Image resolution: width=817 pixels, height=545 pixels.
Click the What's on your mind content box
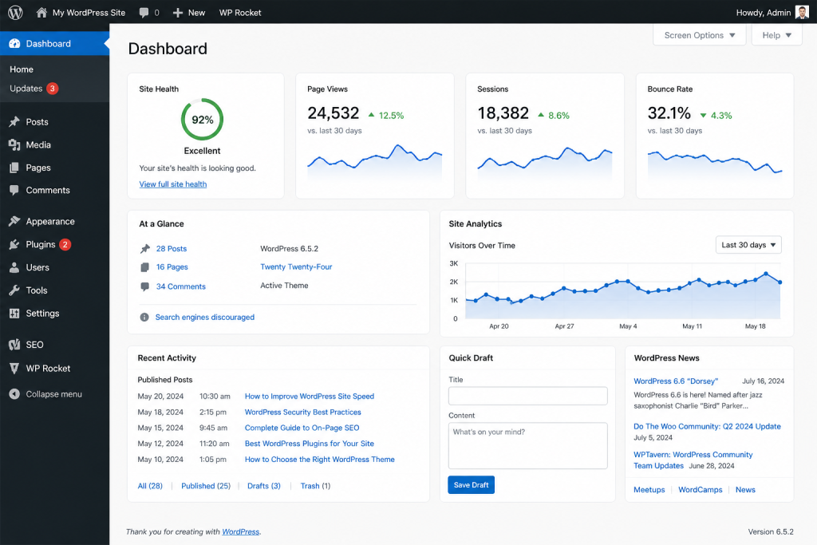[x=528, y=445]
